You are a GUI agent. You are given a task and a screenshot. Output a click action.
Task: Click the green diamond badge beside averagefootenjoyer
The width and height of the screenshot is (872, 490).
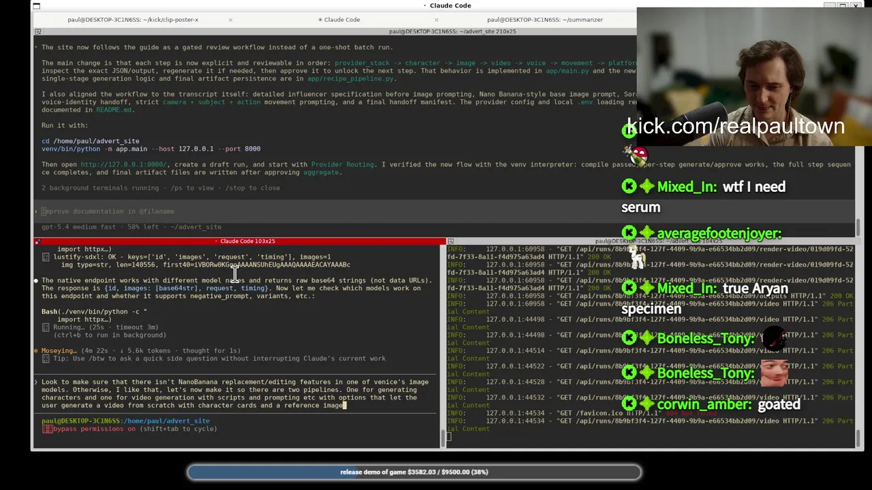coord(647,233)
